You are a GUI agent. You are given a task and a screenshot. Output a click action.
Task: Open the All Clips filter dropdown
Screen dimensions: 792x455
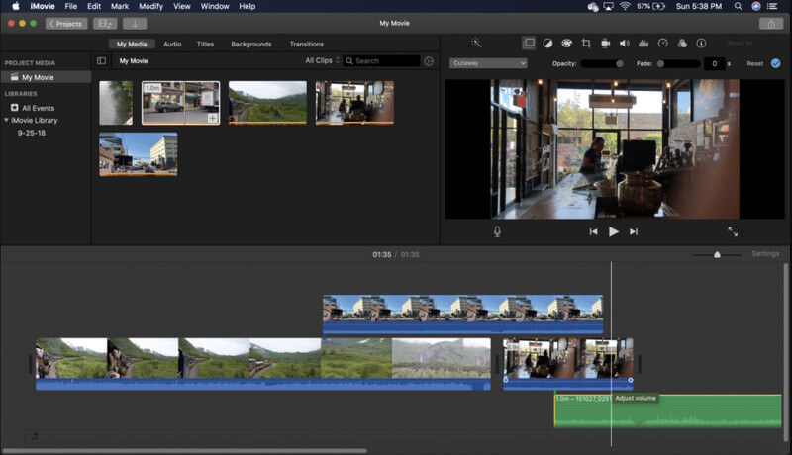[322, 61]
